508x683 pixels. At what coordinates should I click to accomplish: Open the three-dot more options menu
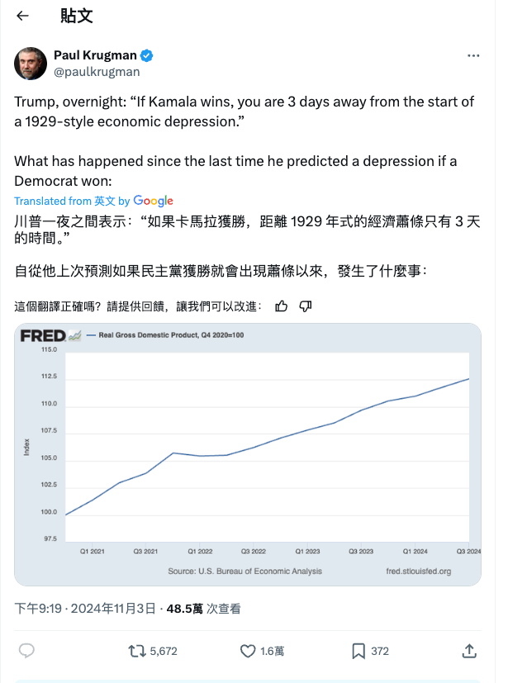(x=473, y=55)
